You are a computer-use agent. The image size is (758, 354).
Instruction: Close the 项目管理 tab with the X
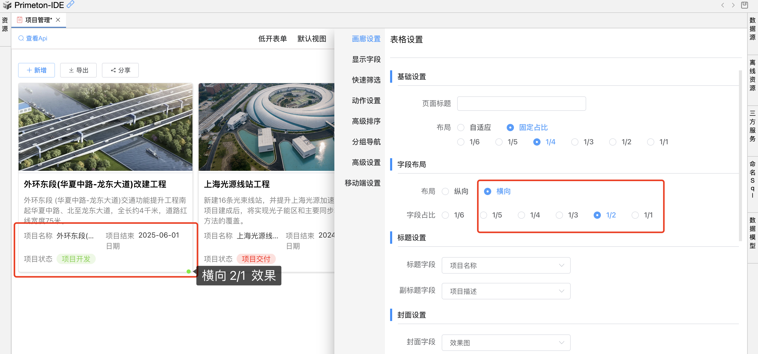tap(58, 20)
